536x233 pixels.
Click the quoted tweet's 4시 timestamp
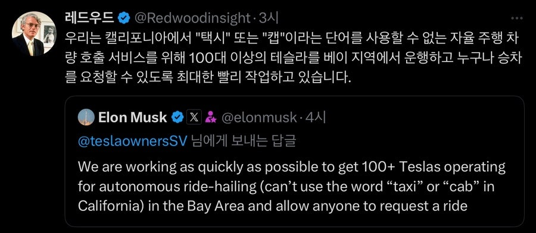coord(315,117)
